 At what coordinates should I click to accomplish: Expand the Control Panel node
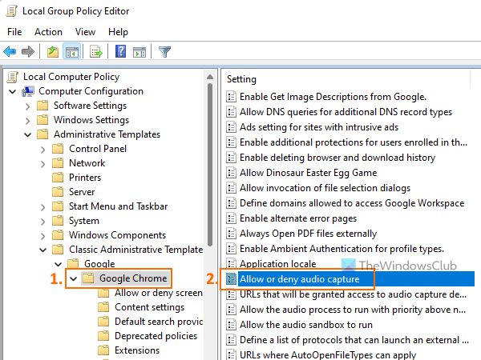tap(43, 150)
